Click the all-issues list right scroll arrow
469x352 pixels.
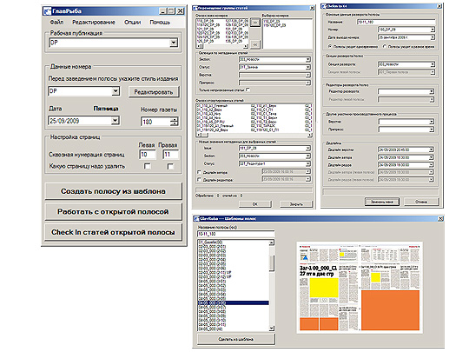click(x=246, y=46)
